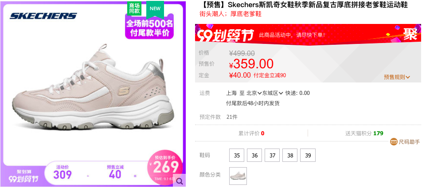Click the pink 269 estimated price bubble
Screen dimensions: 422x188
[165, 166]
